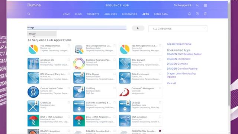Open the BCL Convert app icon

click(125, 64)
